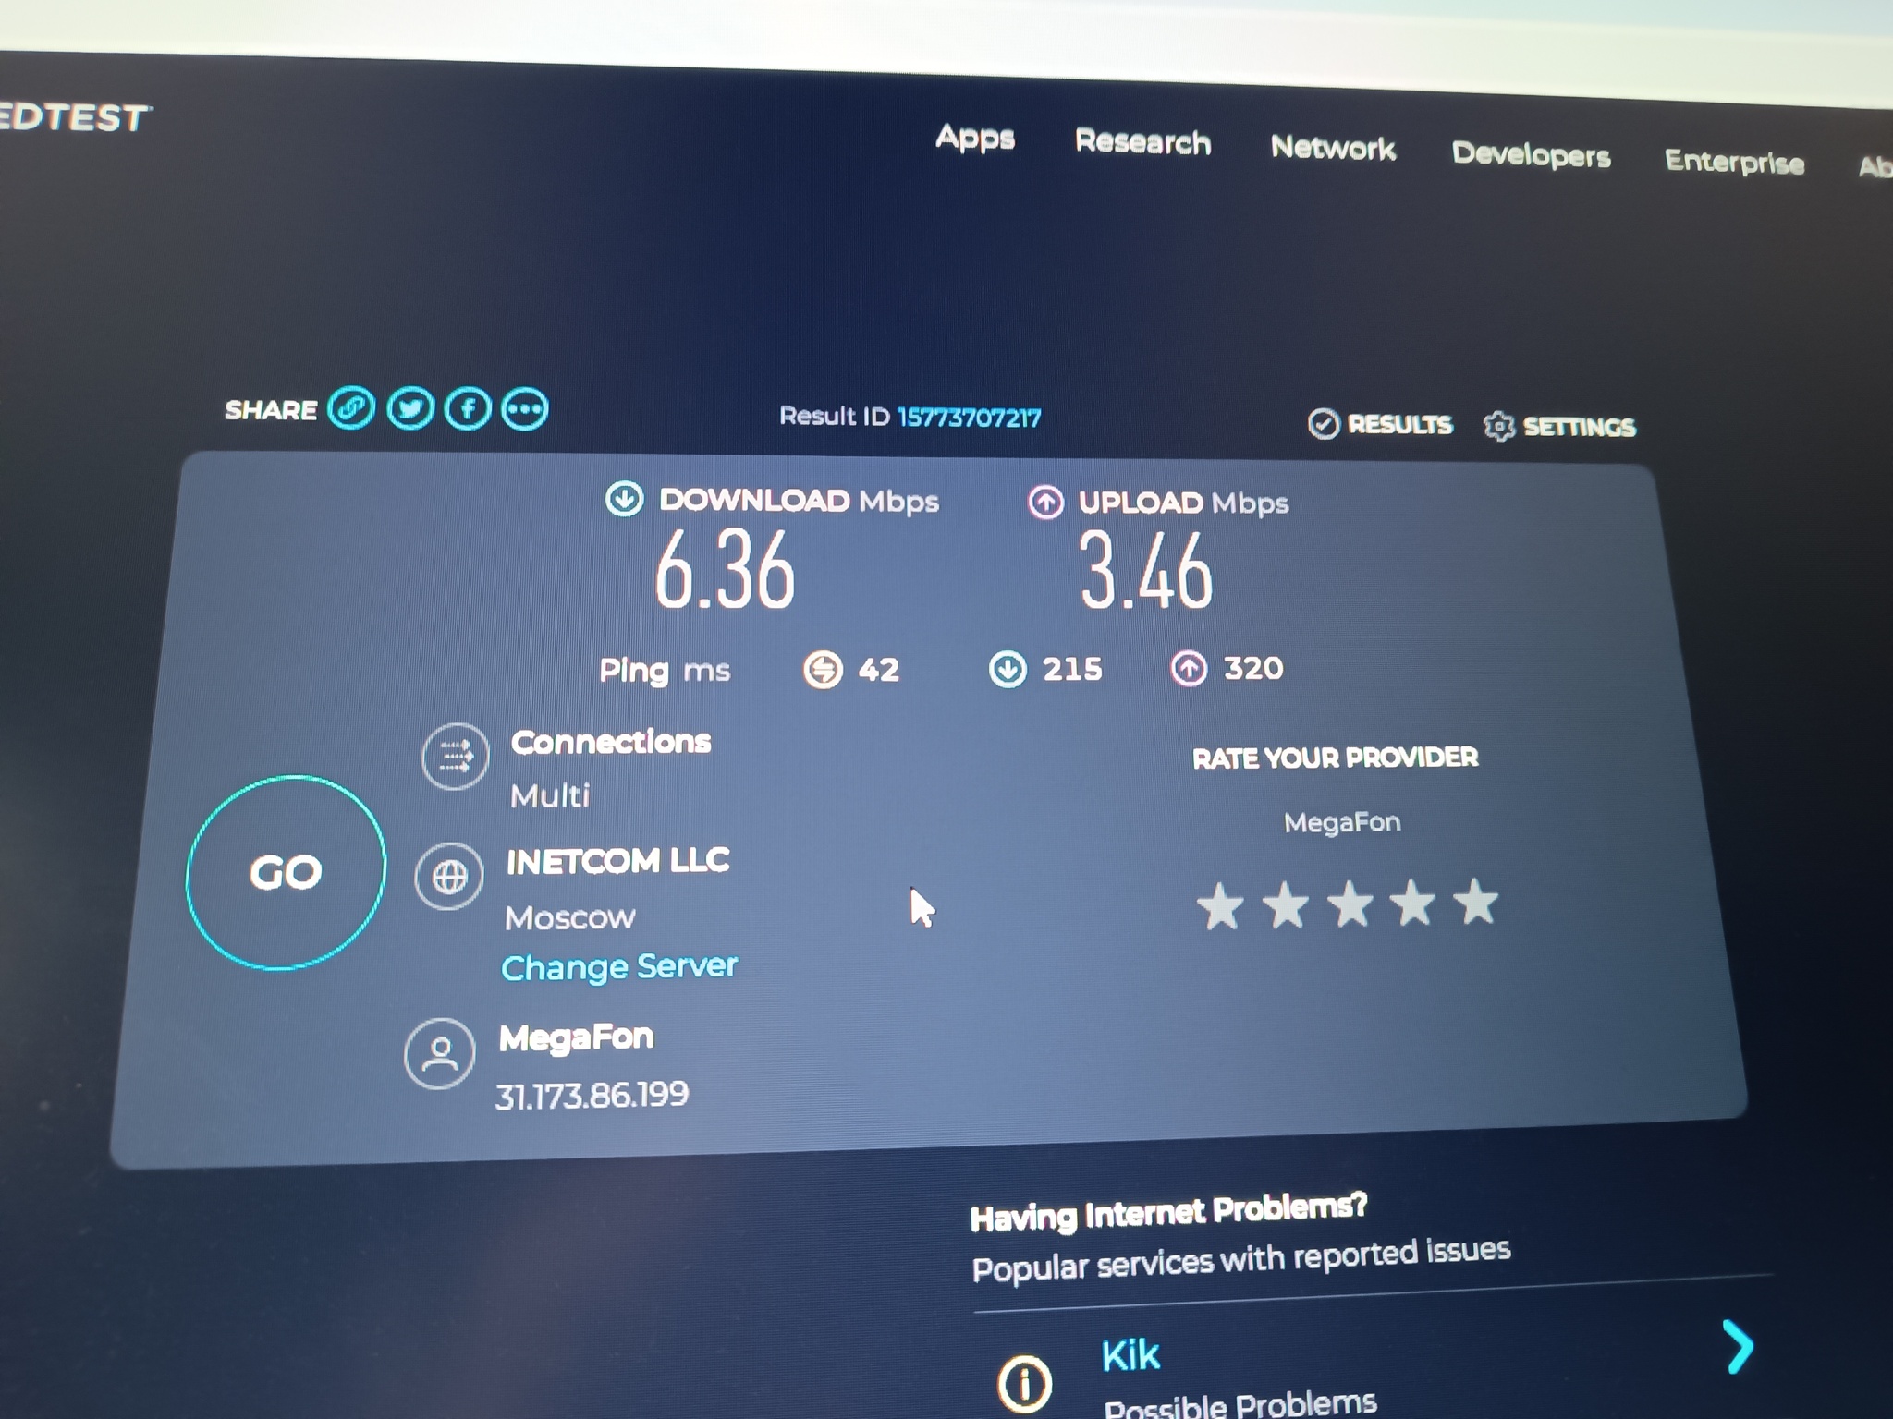Click the Kik info warning icon
This screenshot has height=1419, width=1893.
pos(1024,1382)
